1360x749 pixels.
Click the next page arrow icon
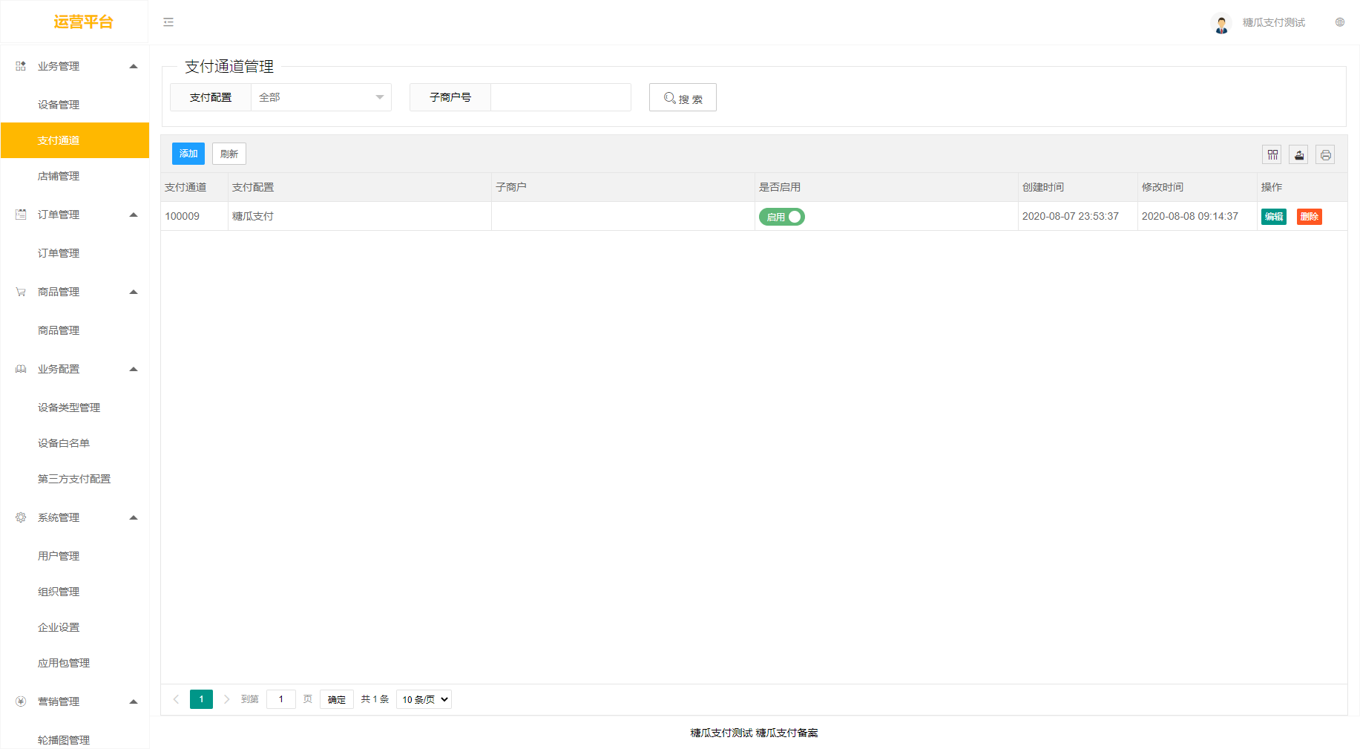(x=226, y=699)
